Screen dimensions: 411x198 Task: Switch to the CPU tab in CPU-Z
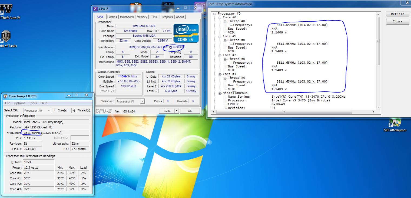100,17
